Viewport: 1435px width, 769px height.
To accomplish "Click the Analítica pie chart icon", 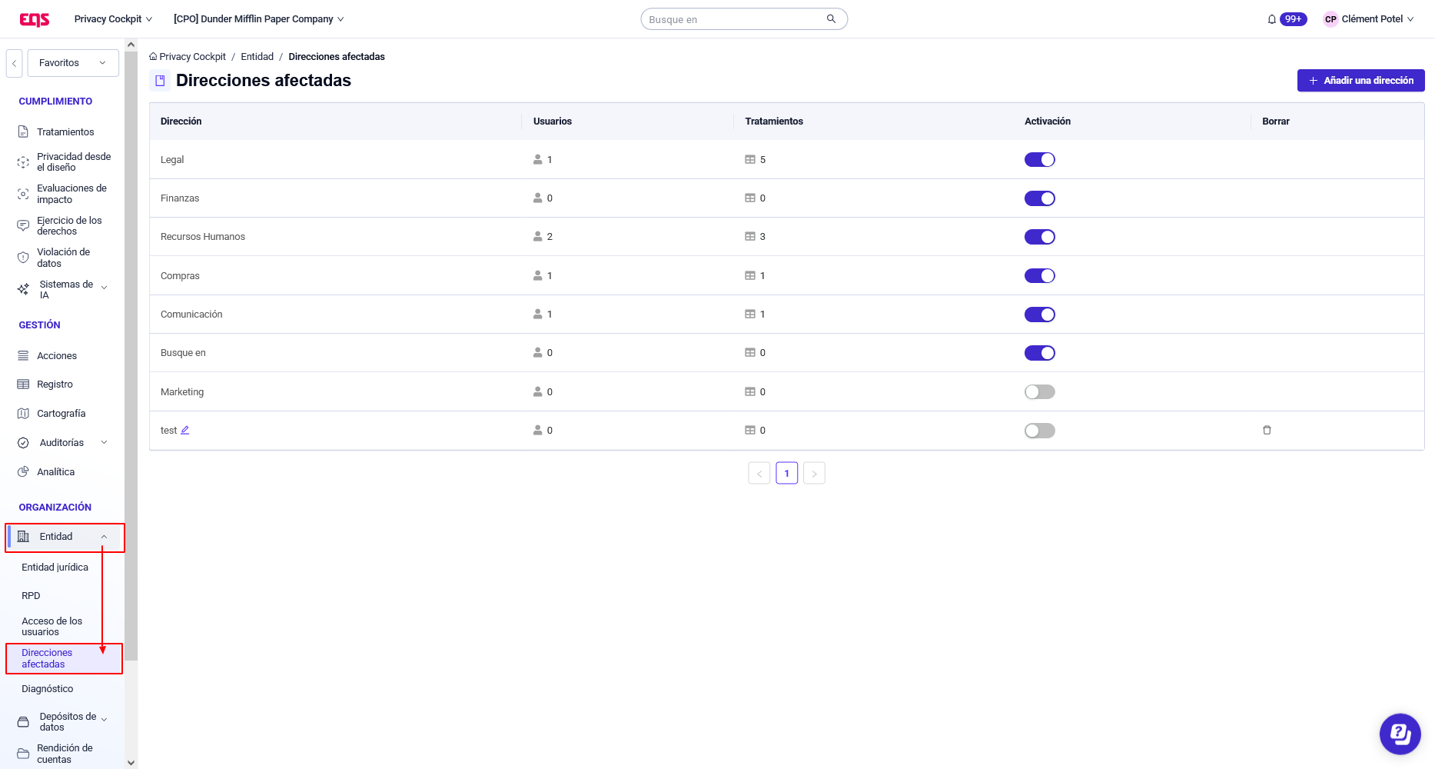I will 23,472.
